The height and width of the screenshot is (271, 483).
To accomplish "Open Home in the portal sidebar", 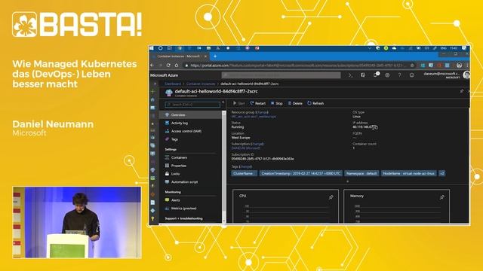I will pos(152,99).
